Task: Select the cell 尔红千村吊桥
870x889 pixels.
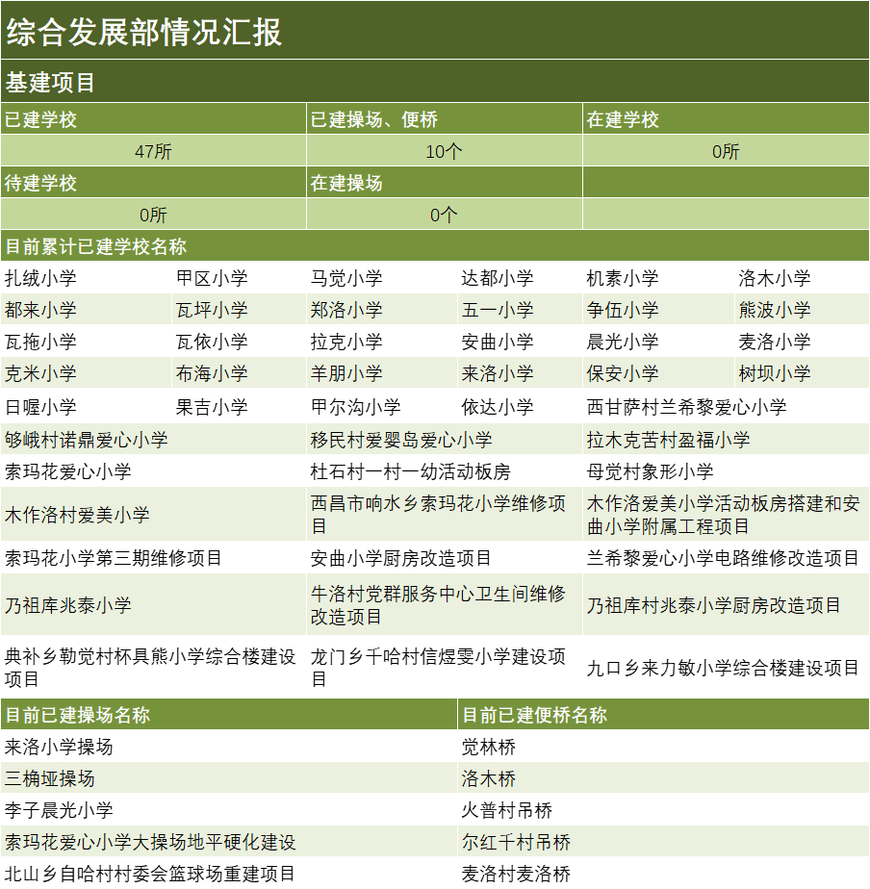Action: 663,841
